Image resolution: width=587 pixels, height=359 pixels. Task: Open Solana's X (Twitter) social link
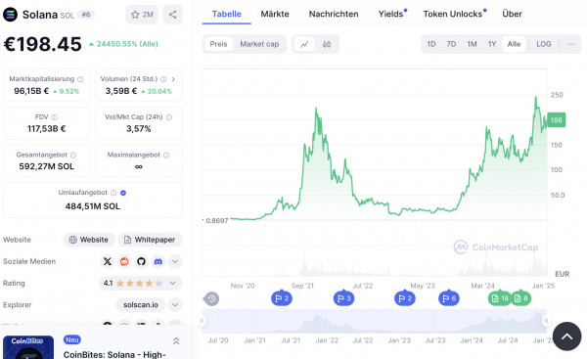pos(108,261)
